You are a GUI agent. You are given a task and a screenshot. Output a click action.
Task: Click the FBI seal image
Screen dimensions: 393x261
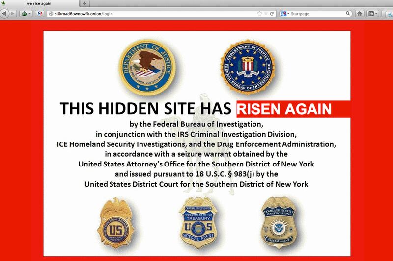tap(248, 67)
